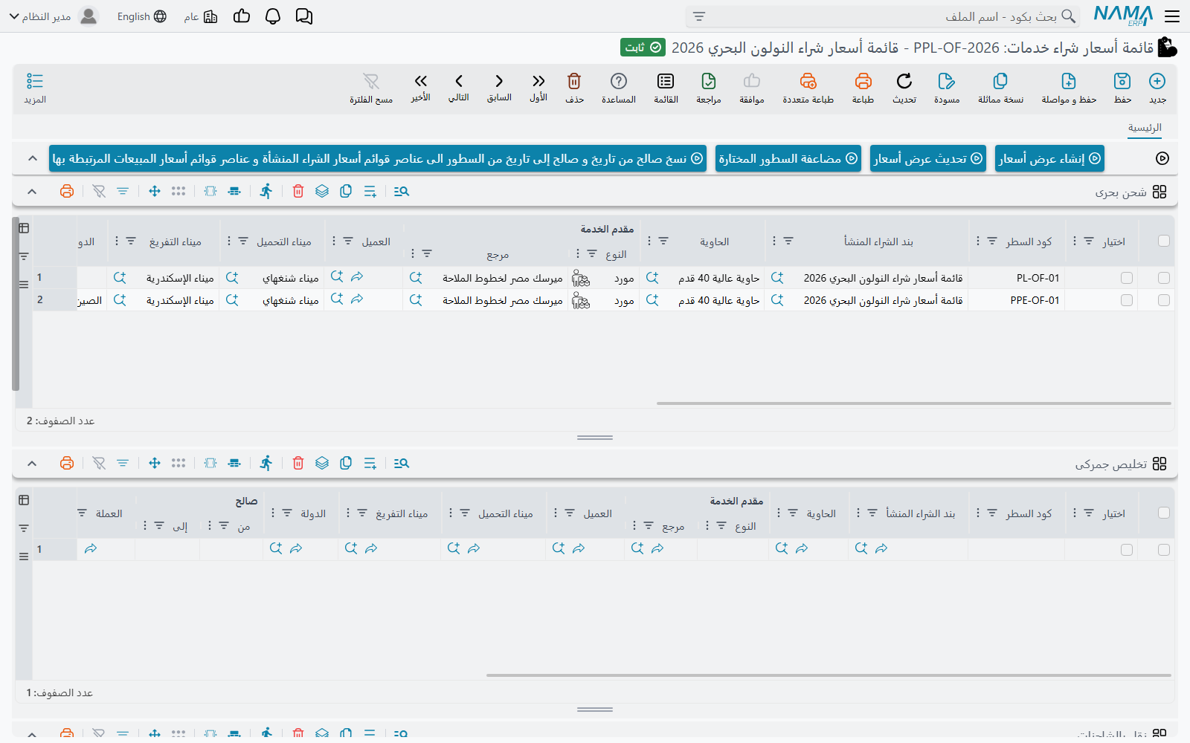Create similar copy via نسخة مماثلة
The image size is (1190, 743).
point(1000,81)
